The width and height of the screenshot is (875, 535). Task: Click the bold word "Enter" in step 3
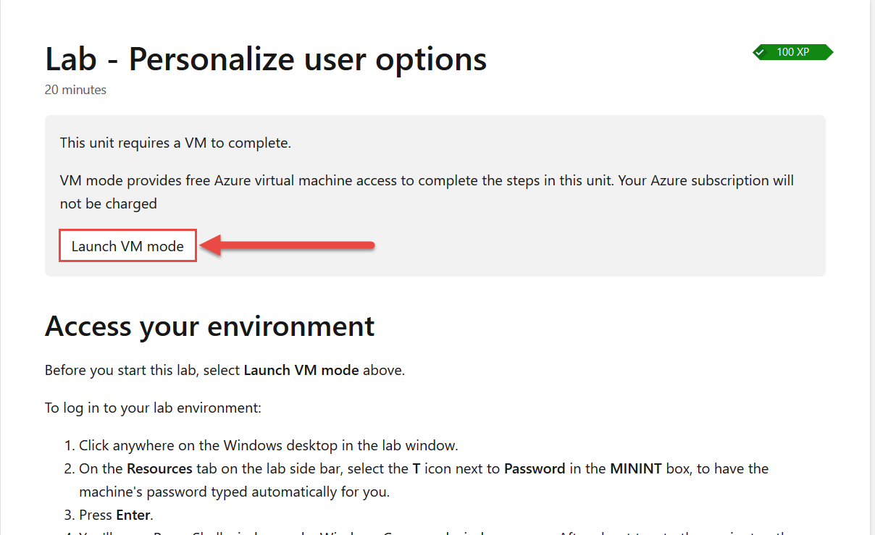(x=134, y=515)
